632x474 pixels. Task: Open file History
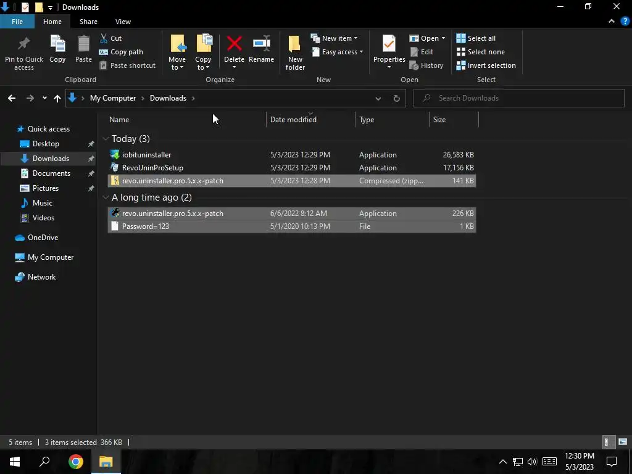coord(426,65)
